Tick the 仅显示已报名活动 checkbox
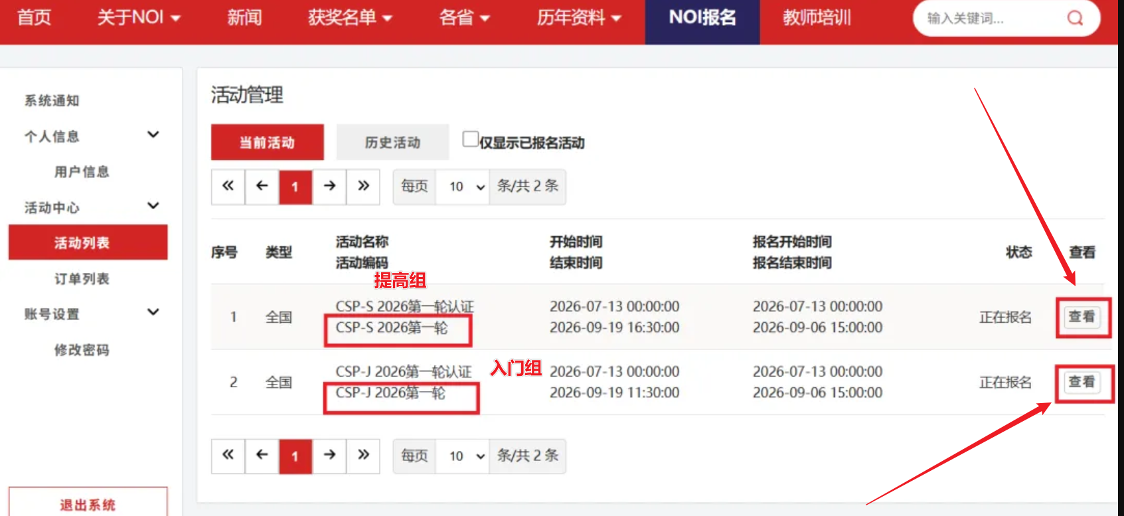 [x=470, y=139]
